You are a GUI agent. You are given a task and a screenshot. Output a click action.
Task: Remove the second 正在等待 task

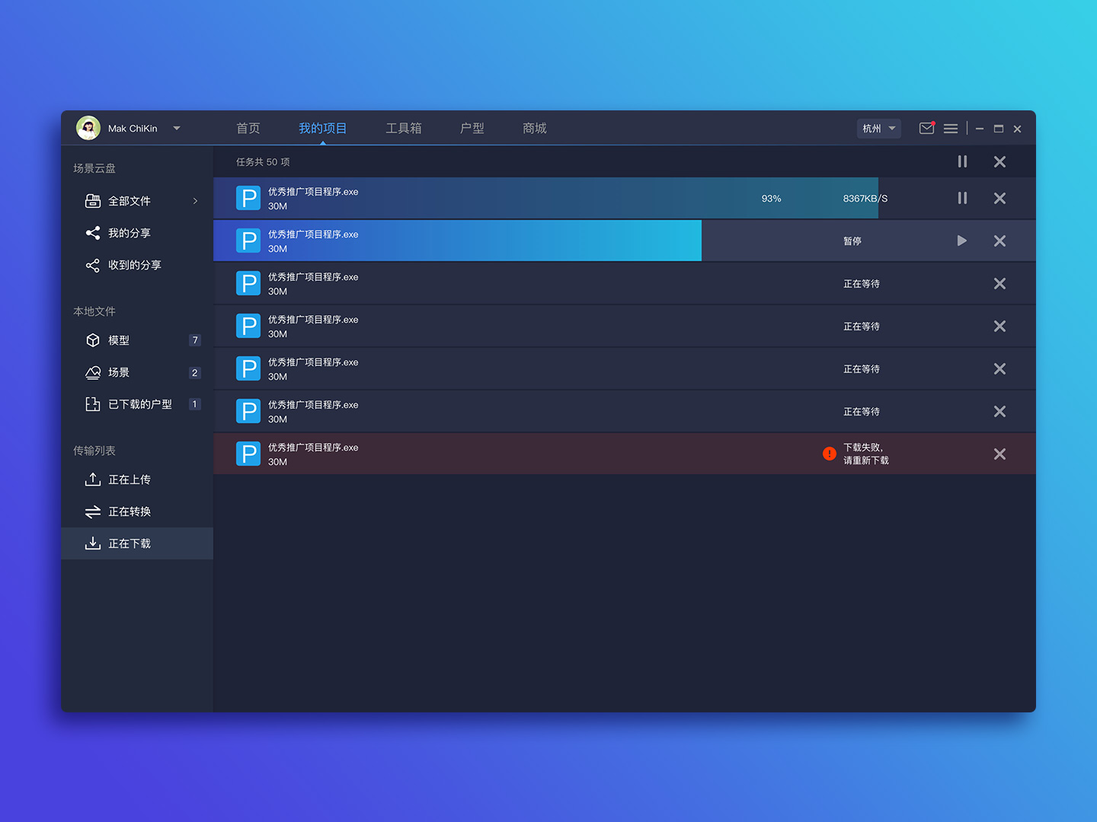1000,326
